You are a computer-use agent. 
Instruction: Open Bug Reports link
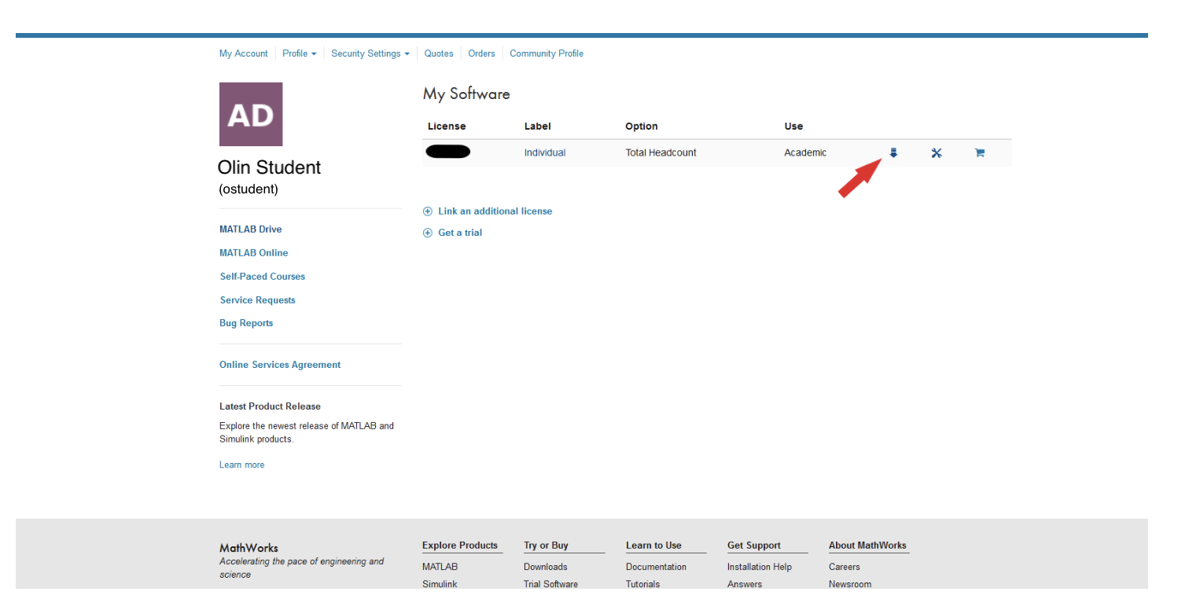246,323
